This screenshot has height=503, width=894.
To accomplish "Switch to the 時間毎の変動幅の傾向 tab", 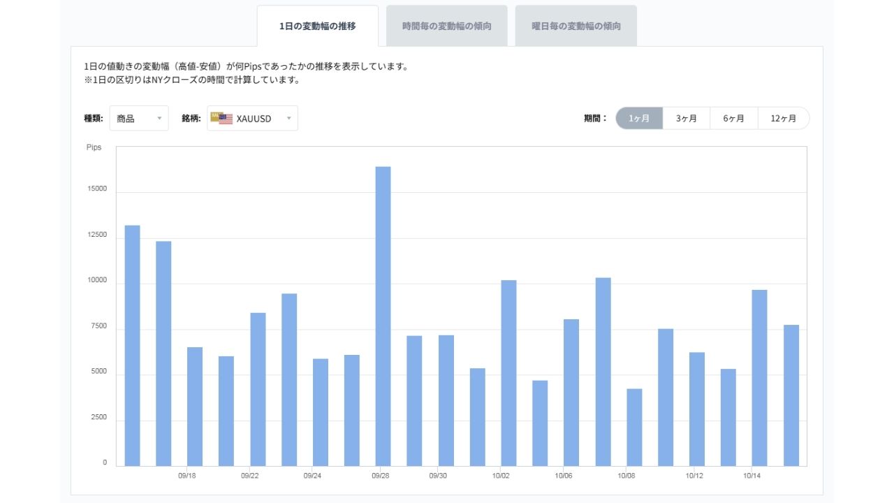I will point(447,26).
